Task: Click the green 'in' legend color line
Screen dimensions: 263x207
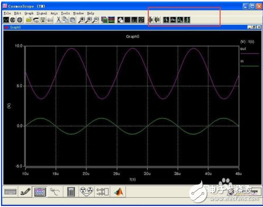Action: (249, 66)
